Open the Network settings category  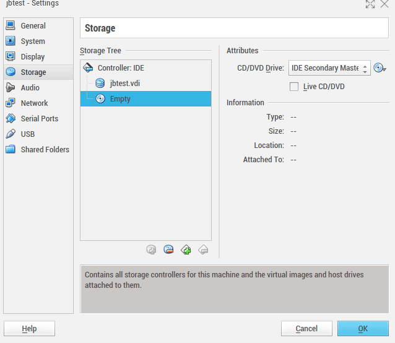click(38, 103)
